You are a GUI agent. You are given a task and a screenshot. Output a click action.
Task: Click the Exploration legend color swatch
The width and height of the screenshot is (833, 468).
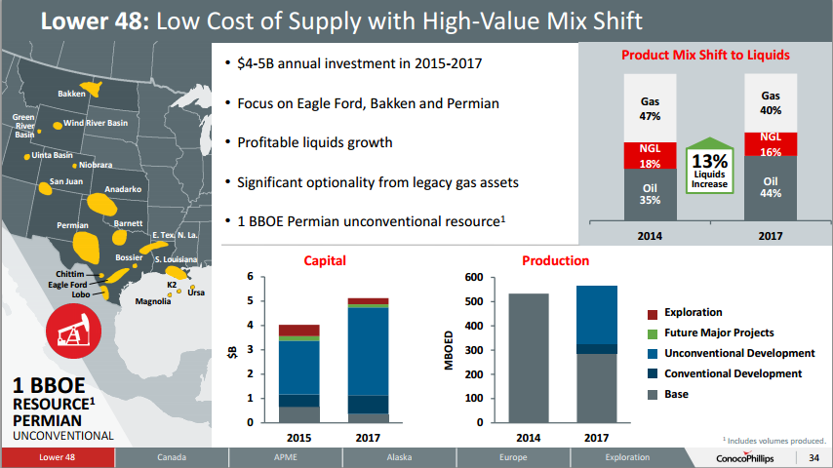coord(653,314)
